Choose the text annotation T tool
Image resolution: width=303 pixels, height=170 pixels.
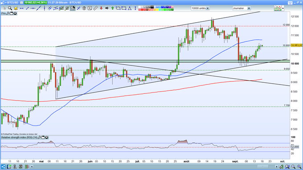[x=90, y=8]
